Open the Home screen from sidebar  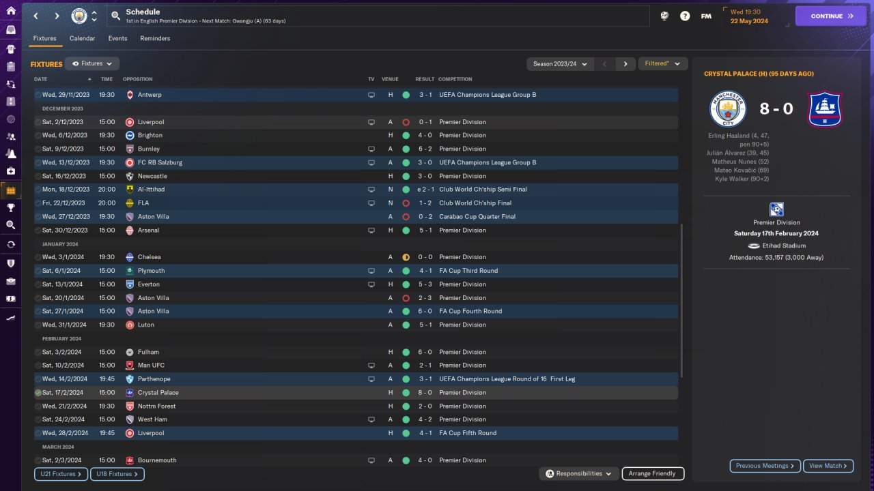click(x=10, y=11)
